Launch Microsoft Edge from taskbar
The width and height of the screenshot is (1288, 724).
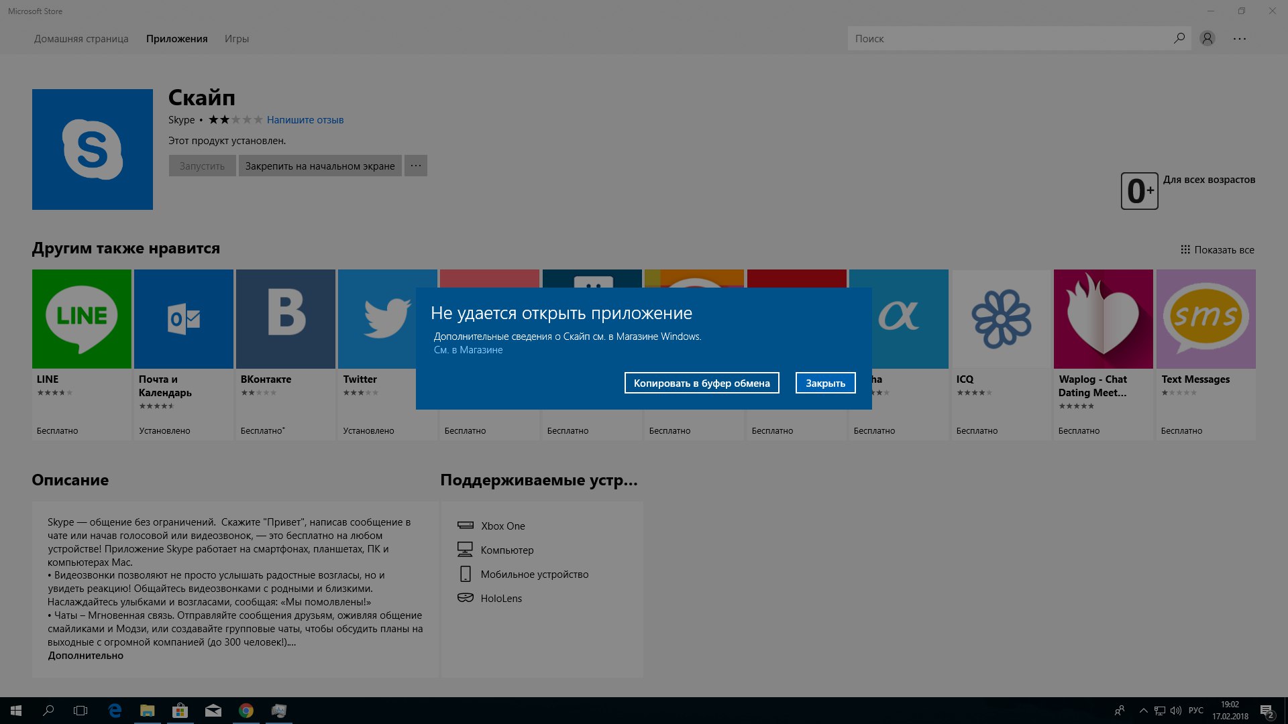115,711
